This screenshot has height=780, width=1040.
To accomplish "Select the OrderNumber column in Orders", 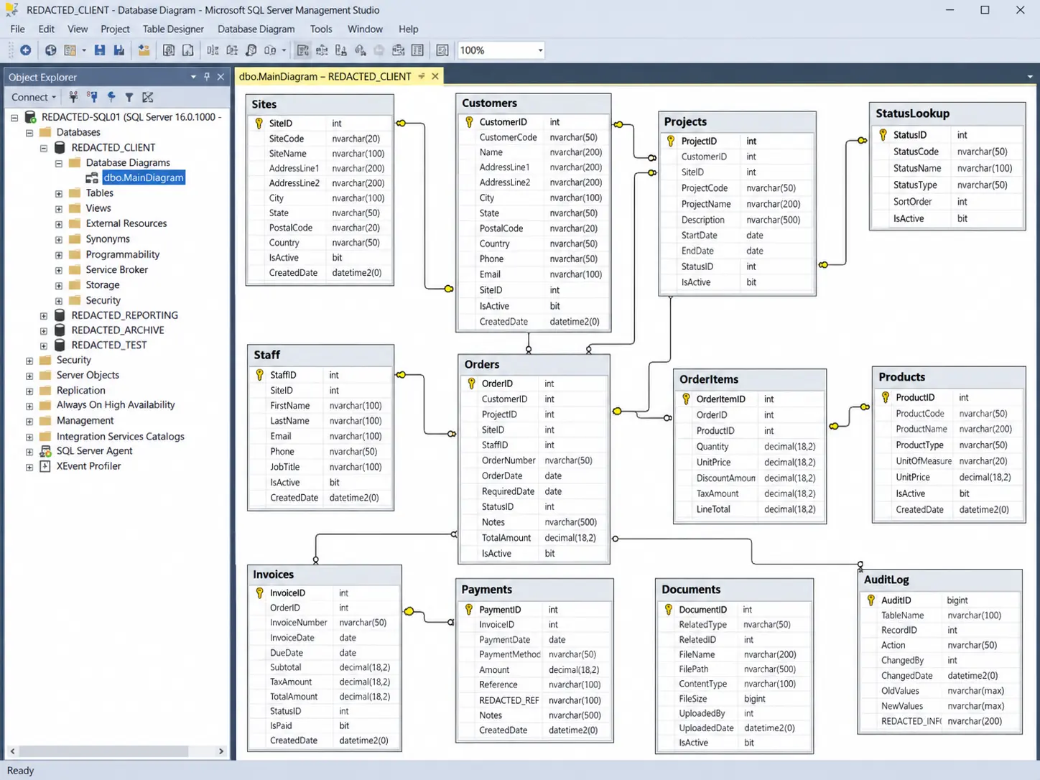I will (x=534, y=460).
